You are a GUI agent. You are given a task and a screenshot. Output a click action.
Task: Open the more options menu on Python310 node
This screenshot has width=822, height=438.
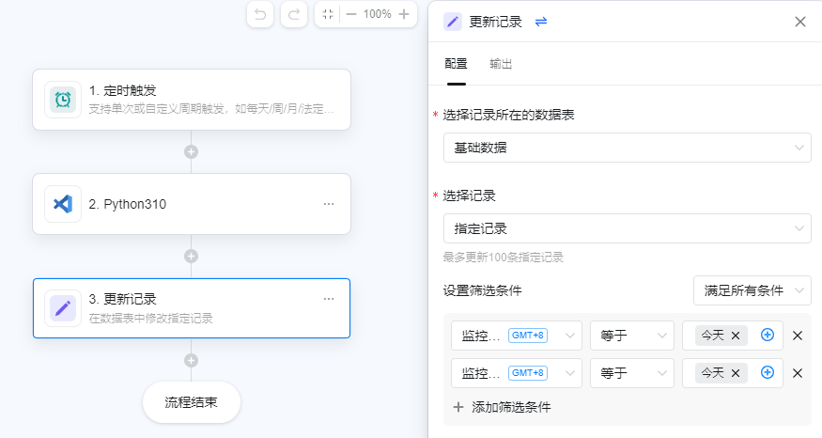point(329,203)
